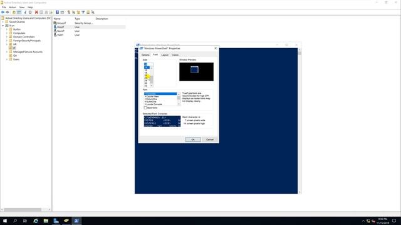401x225 pixels.
Task: Expand the Saved Queries tree node
Action: pyautogui.click(x=3, y=22)
